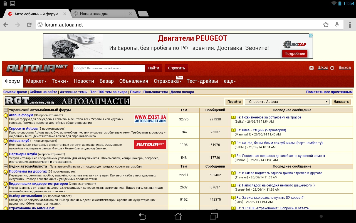Image resolution: width=356 pixels, height=223 pixels.
Task: Open last post icon for Проблемы на дорогах
Action: tap(233, 173)
